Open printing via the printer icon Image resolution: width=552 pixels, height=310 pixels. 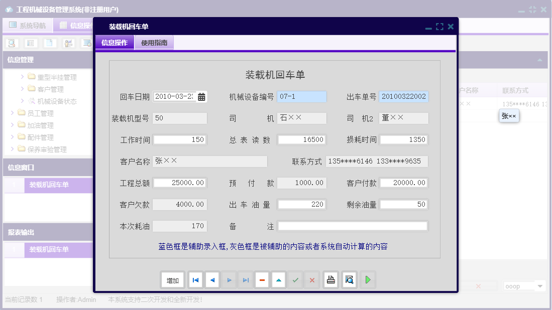[330, 280]
